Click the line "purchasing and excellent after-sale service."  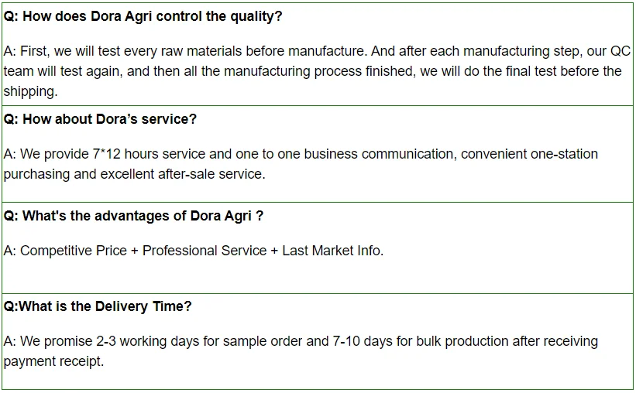[134, 174]
